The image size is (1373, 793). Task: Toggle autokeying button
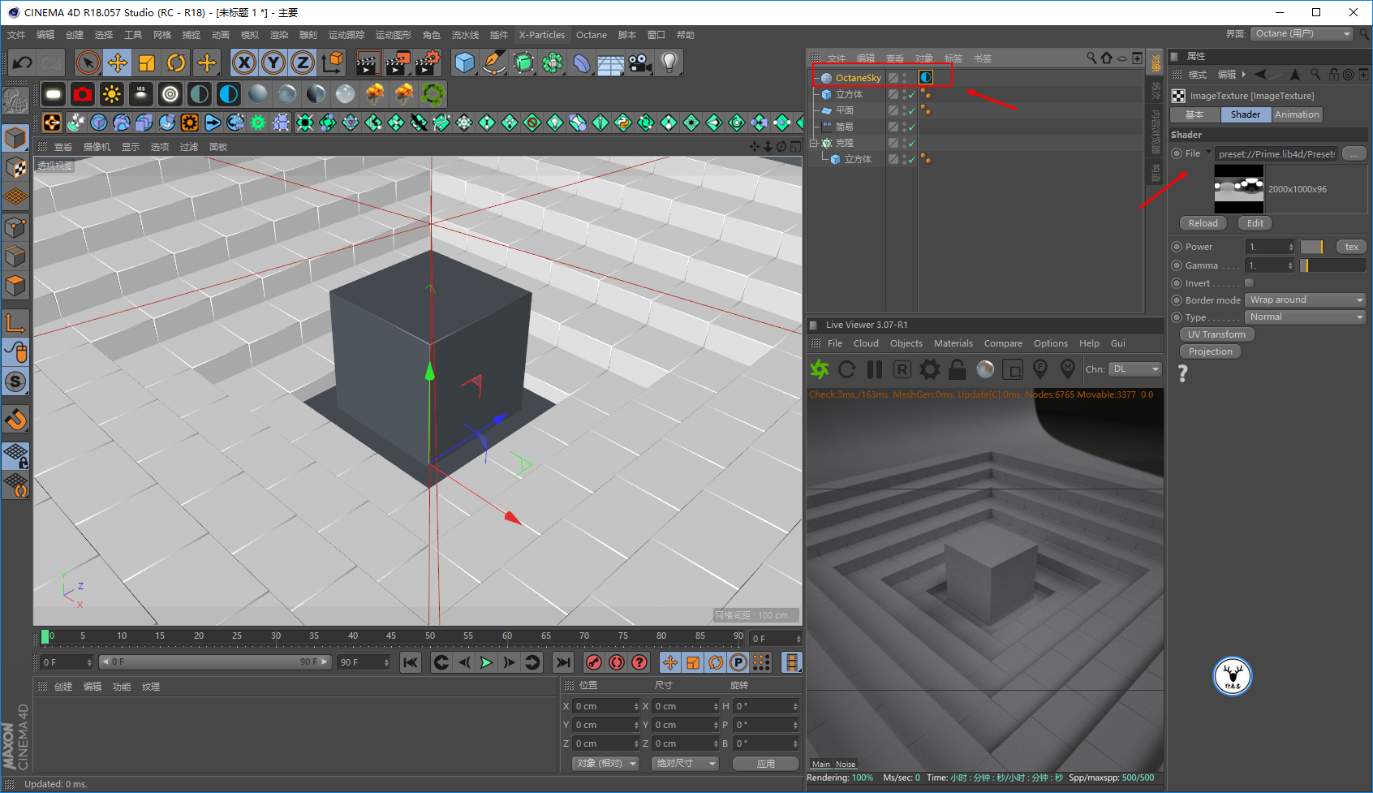pyautogui.click(x=617, y=662)
